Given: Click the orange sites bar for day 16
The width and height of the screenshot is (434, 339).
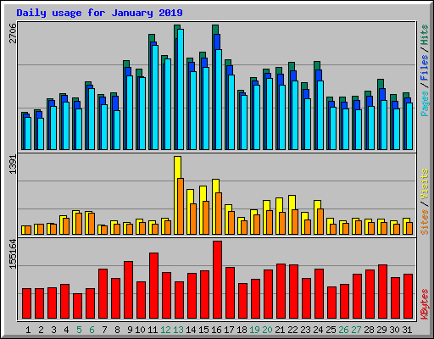Looking at the screenshot, I should point(219,214).
